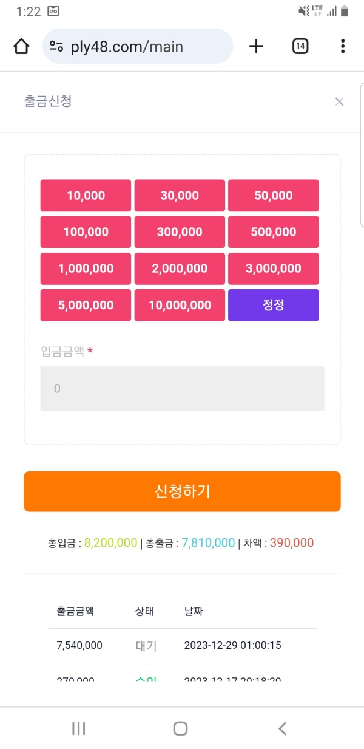The image size is (364, 749).
Task: Tap the site settings icon in address bar
Action: [57, 46]
